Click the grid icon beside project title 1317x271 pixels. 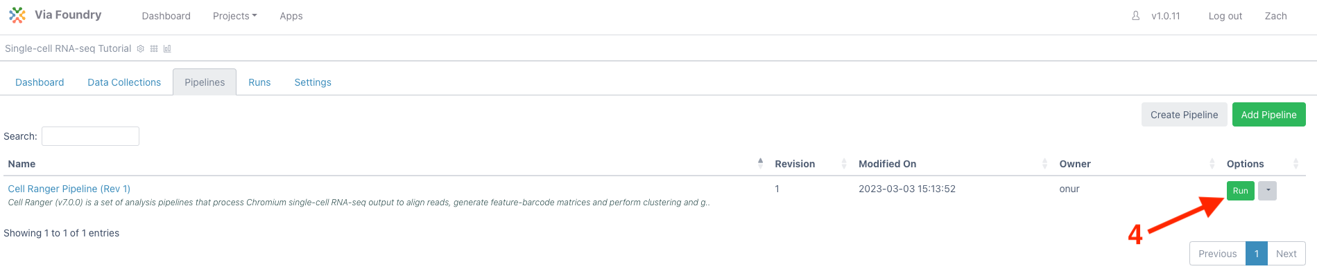tap(154, 49)
